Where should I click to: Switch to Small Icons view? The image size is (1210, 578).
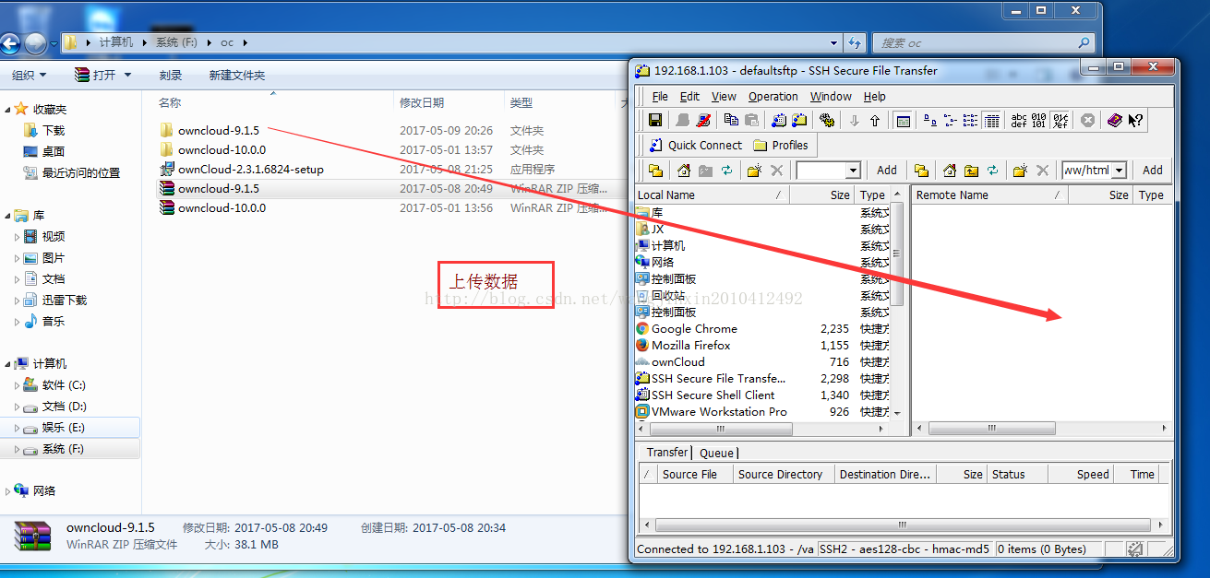pos(951,121)
